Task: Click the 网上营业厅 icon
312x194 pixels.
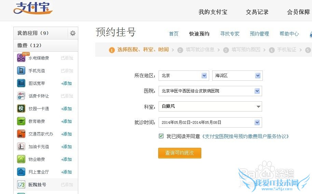Action: click(x=21, y=172)
